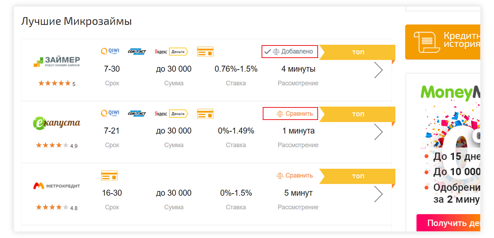Viewport: 494px width, 238px height.
Task: Click the Contact icon in the Займер row
Action: (x=137, y=51)
